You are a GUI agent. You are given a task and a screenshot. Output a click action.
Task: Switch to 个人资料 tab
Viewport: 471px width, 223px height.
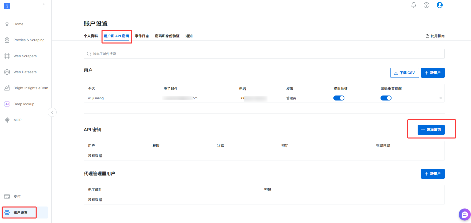[x=91, y=36]
